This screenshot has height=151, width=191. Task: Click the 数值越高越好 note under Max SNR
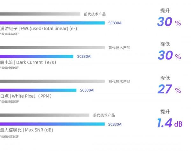(x=10, y=136)
